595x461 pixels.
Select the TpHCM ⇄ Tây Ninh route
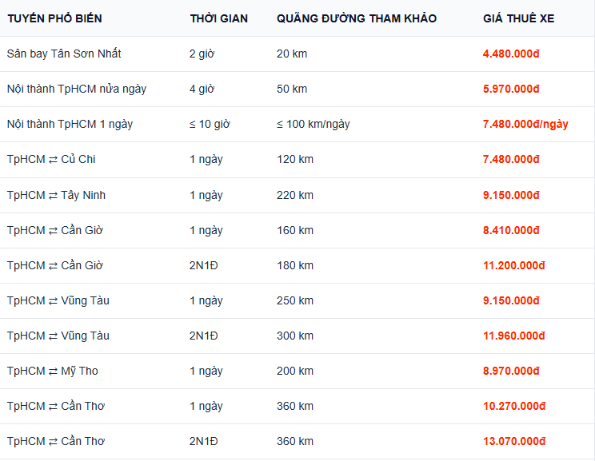[x=56, y=195]
